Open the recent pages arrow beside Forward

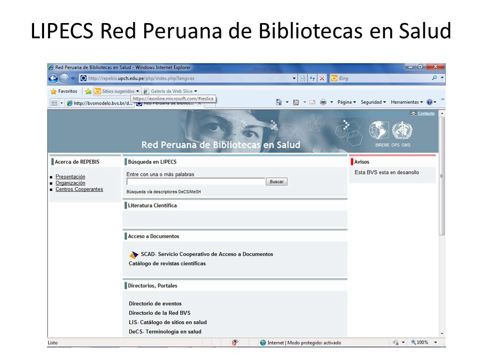73,78
